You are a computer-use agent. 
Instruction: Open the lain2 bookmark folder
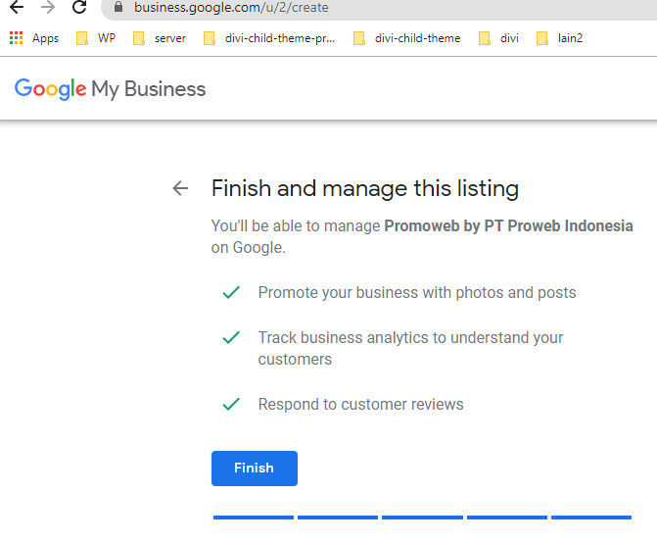click(559, 38)
